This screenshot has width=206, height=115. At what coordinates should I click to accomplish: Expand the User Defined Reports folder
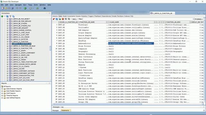2,98
